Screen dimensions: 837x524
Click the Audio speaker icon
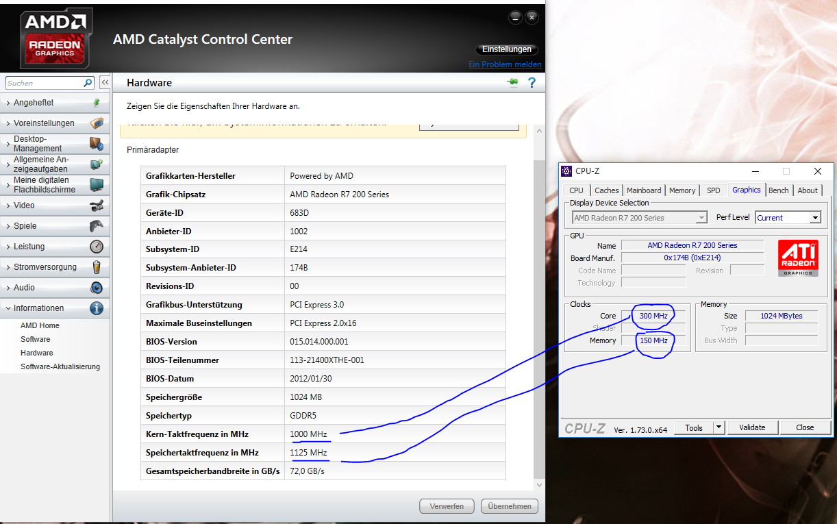97,288
